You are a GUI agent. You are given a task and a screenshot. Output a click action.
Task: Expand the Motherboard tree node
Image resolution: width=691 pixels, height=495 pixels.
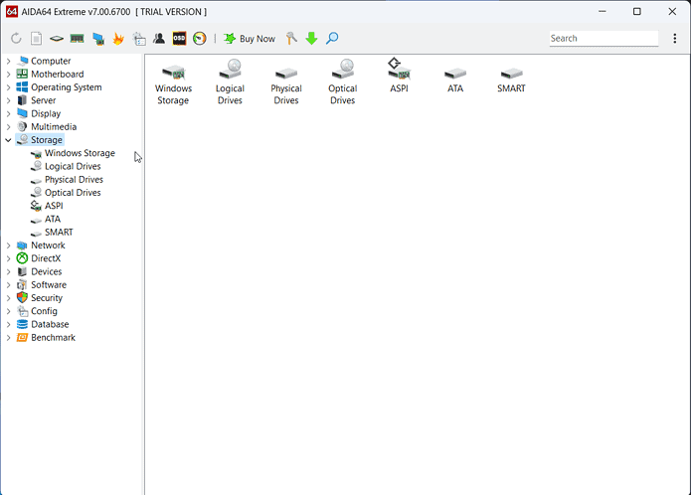tap(9, 75)
